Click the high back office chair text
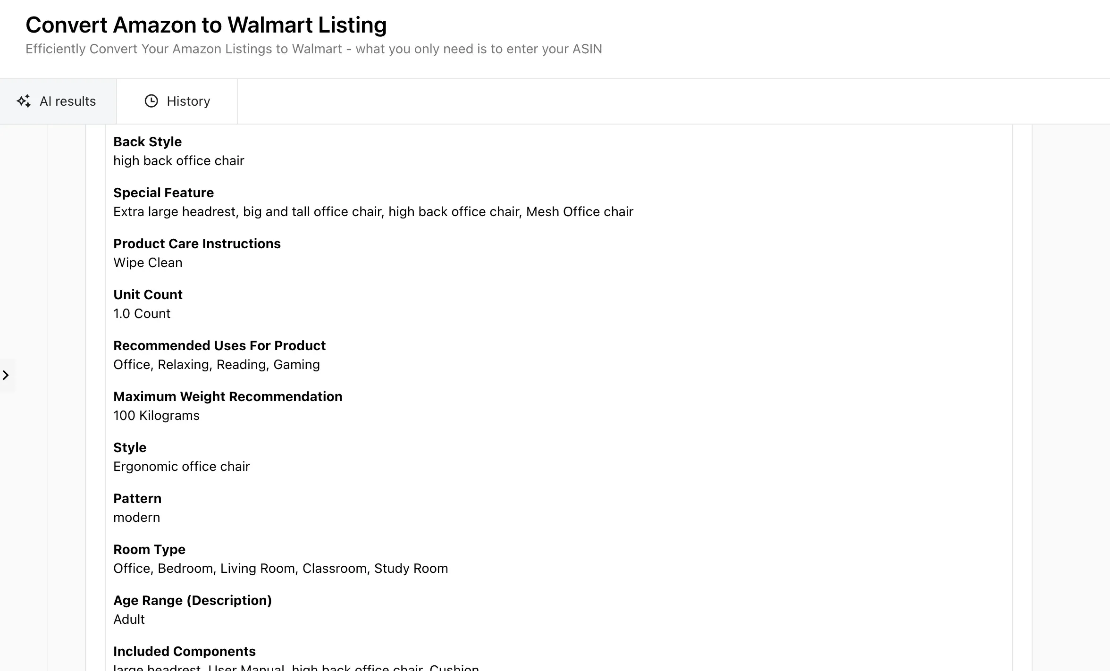The image size is (1110, 671). [x=178, y=160]
